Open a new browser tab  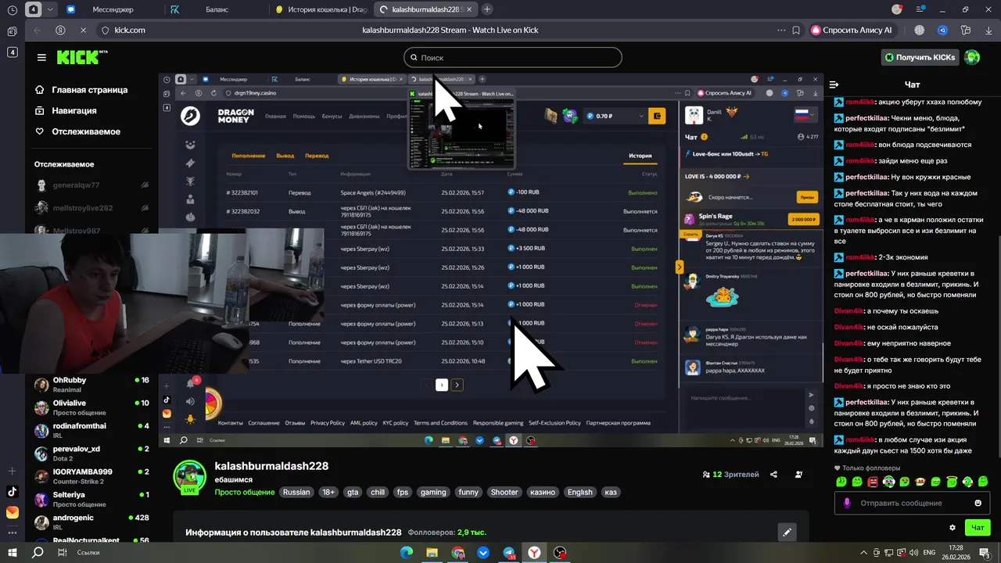coord(487,9)
